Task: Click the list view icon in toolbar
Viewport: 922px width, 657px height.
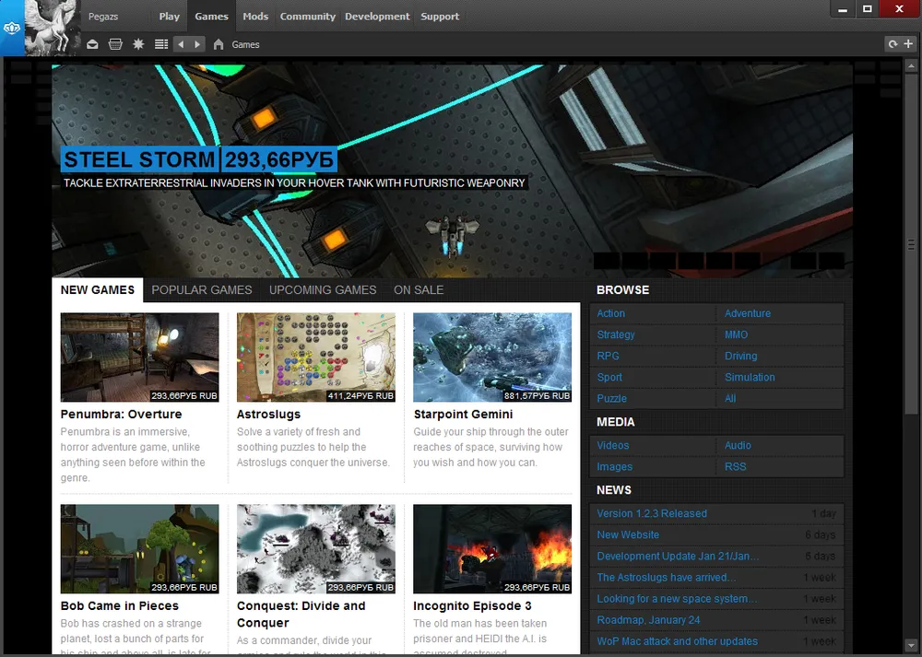Action: 161,44
